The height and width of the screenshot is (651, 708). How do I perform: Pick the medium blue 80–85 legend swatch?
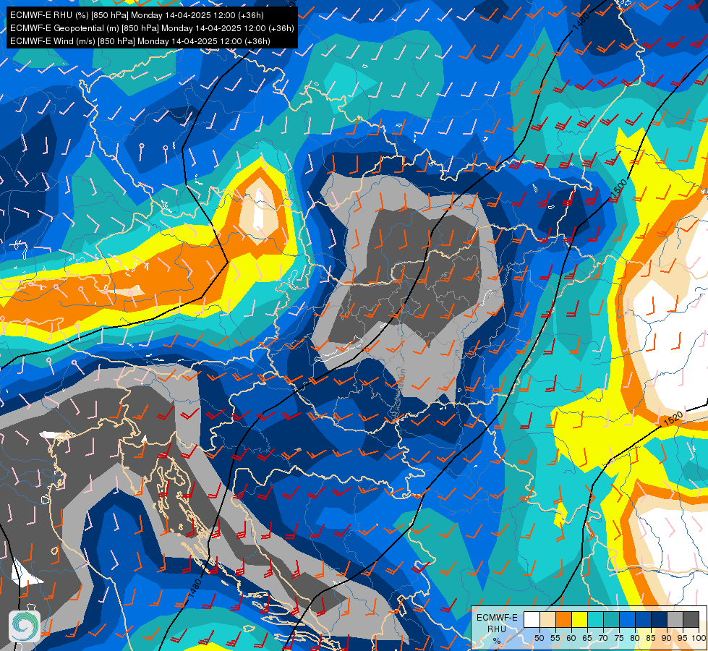pos(644,619)
